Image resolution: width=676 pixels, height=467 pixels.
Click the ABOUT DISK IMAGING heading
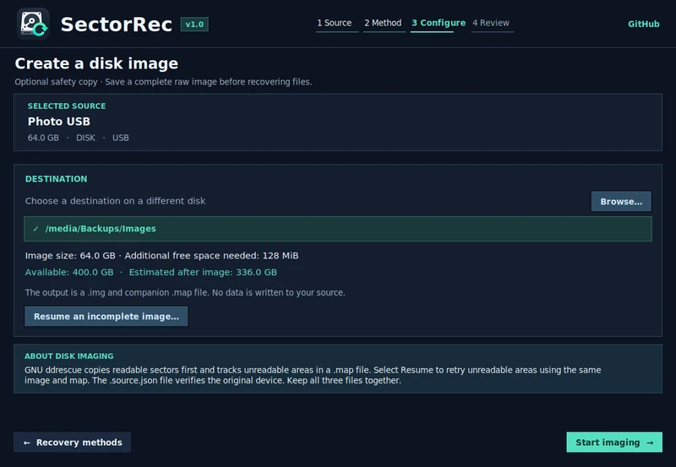[69, 356]
